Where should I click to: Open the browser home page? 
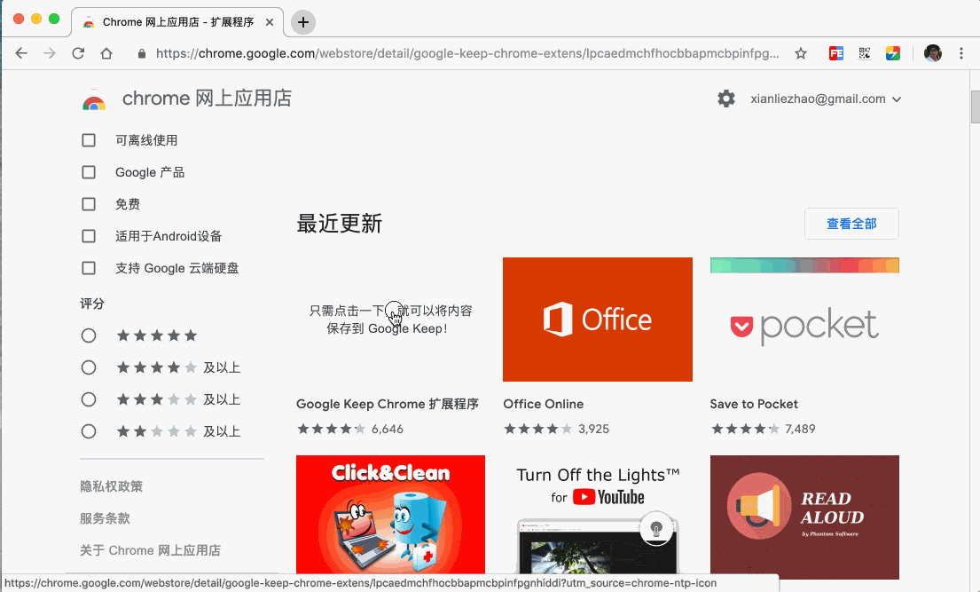coord(106,53)
